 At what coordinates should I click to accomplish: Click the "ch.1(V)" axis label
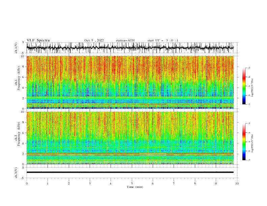coord(16,48)
